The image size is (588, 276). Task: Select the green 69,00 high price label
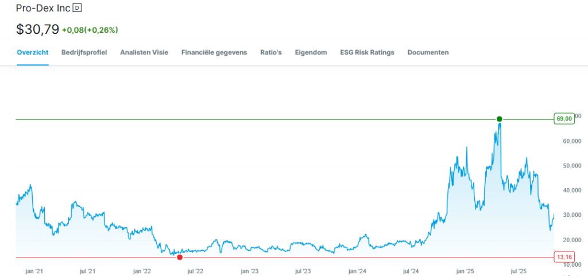tap(564, 119)
